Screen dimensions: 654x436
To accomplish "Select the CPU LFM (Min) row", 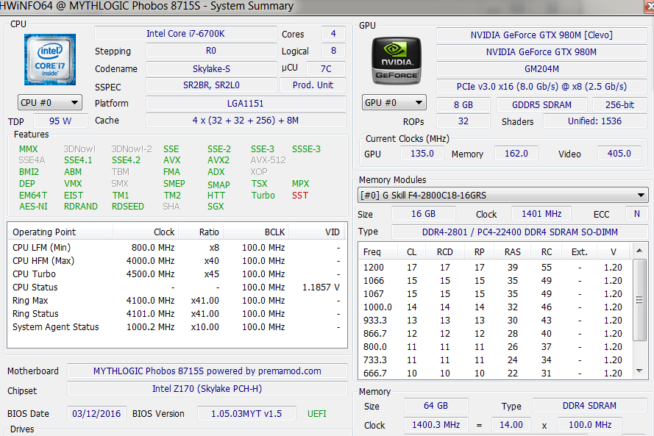I will point(177,248).
